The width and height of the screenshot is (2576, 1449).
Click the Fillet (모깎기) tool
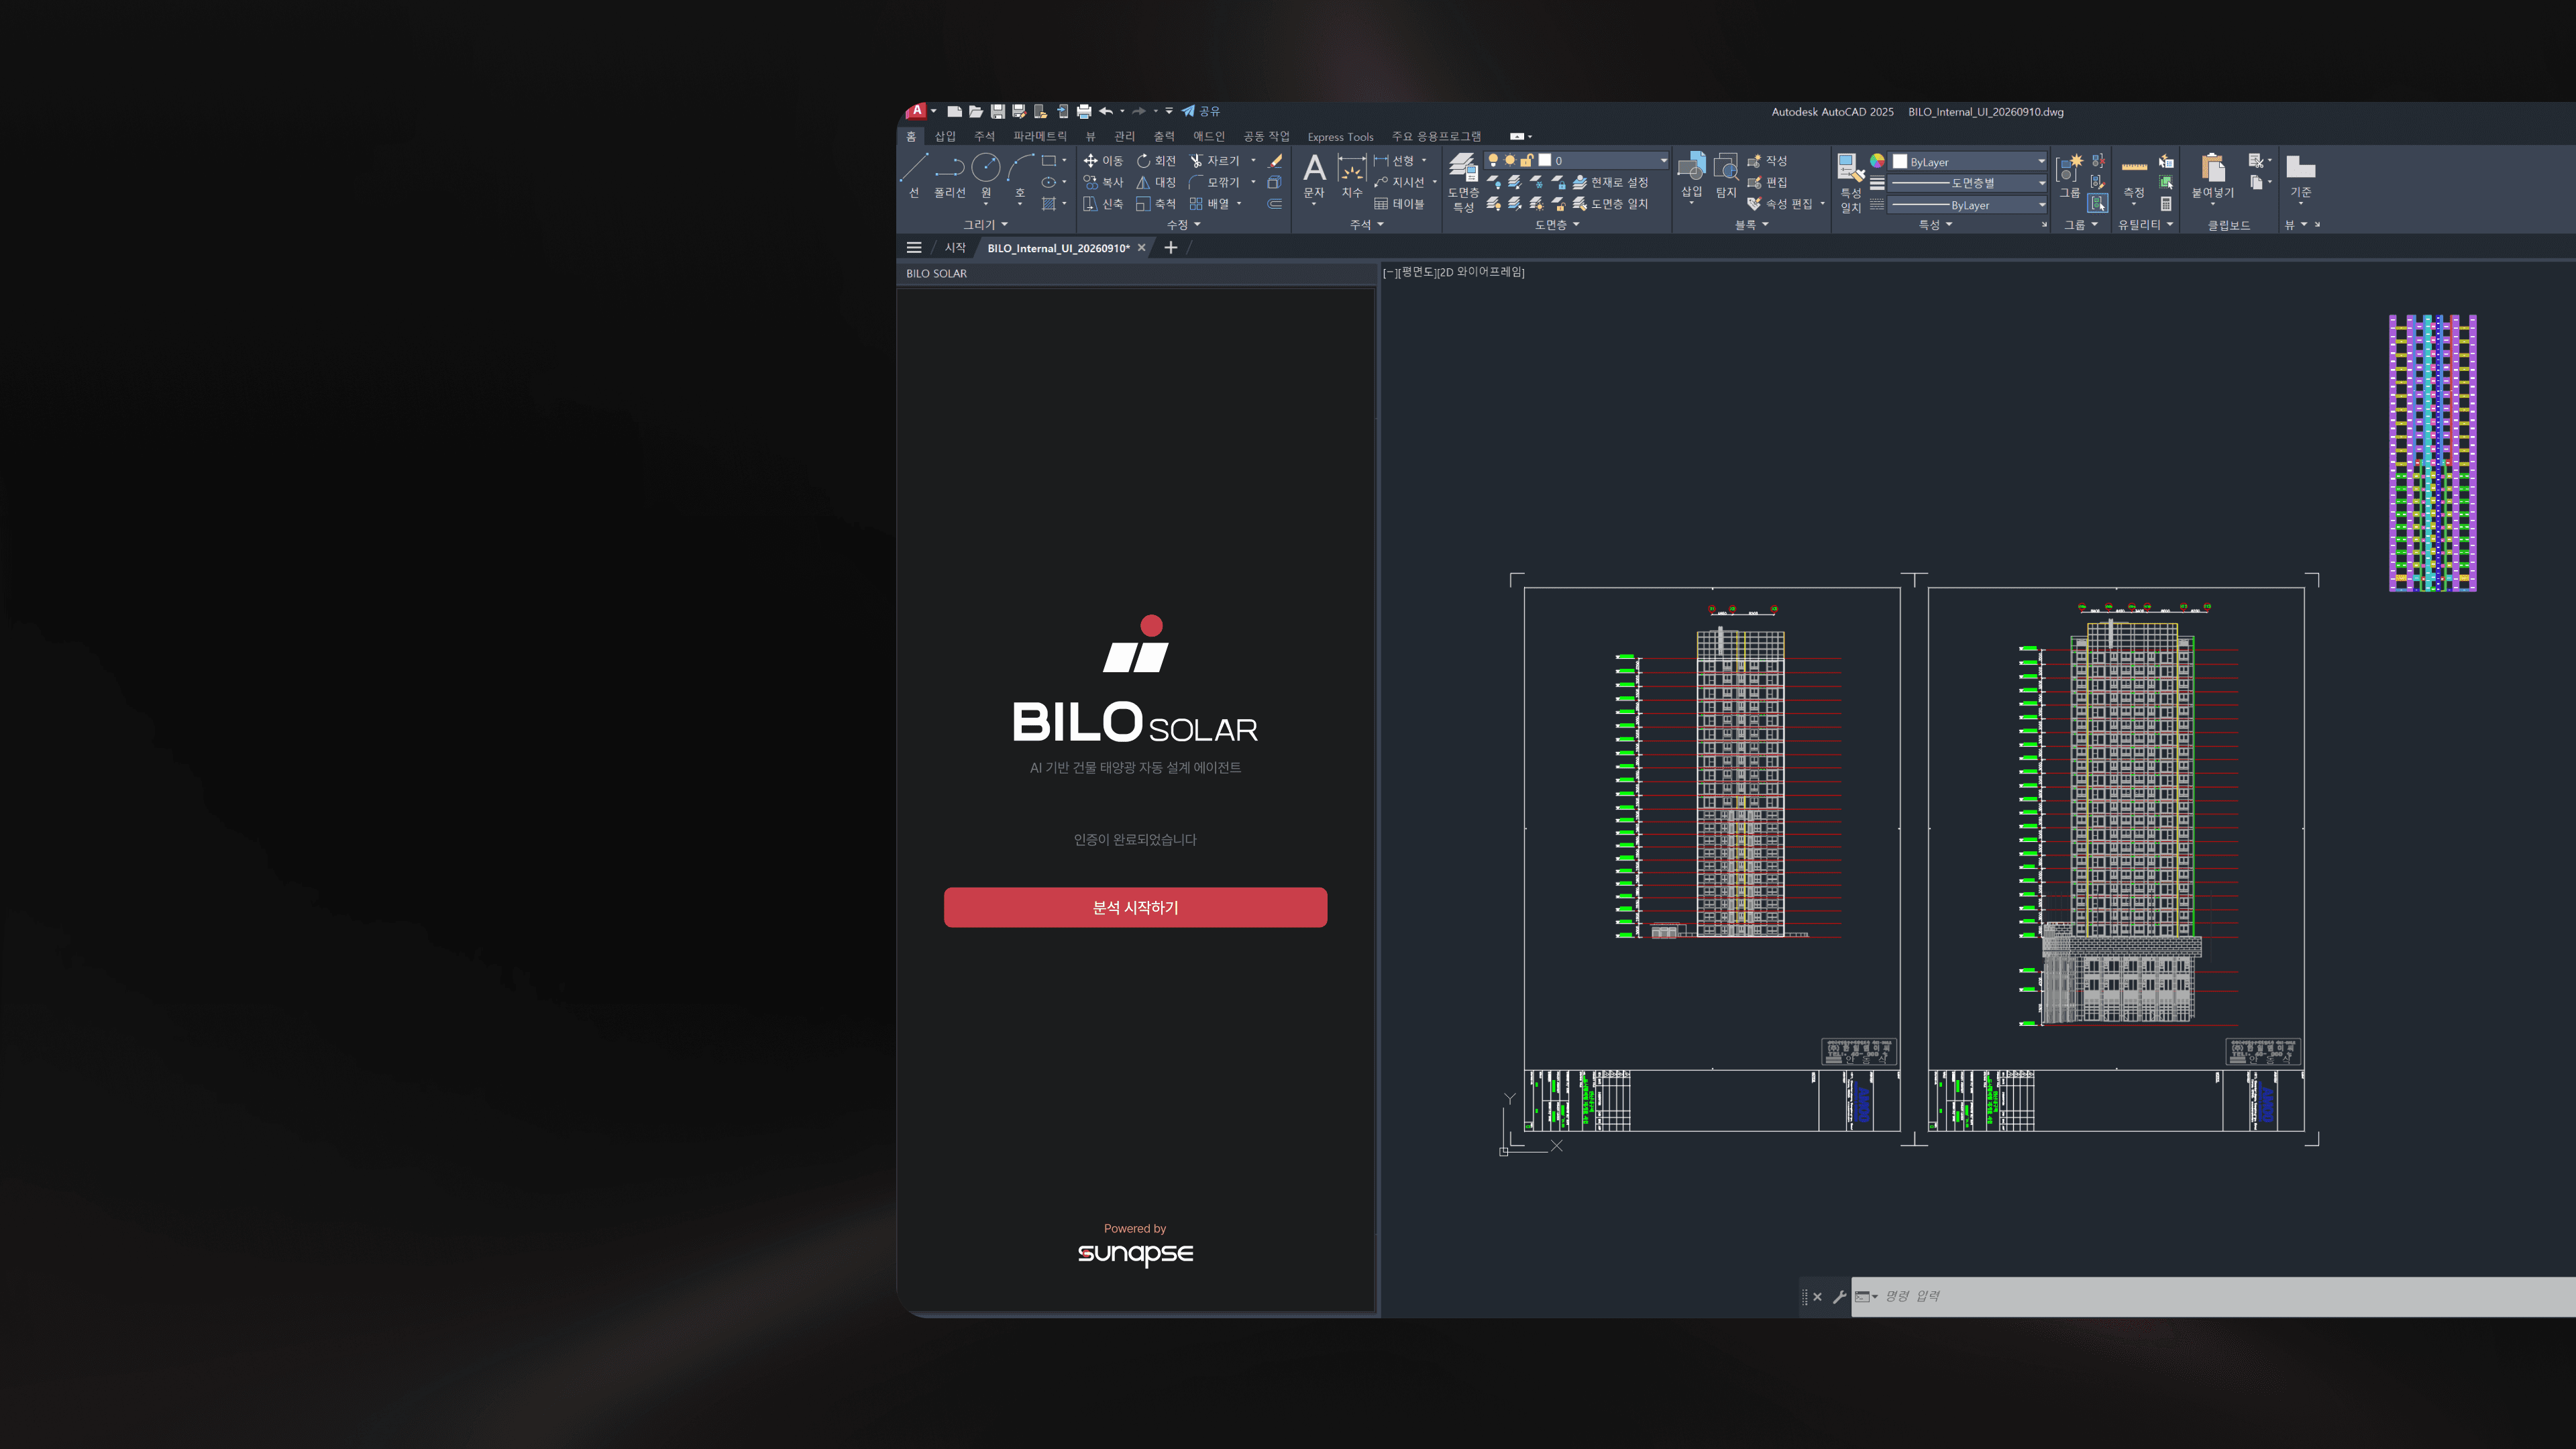[x=1214, y=182]
